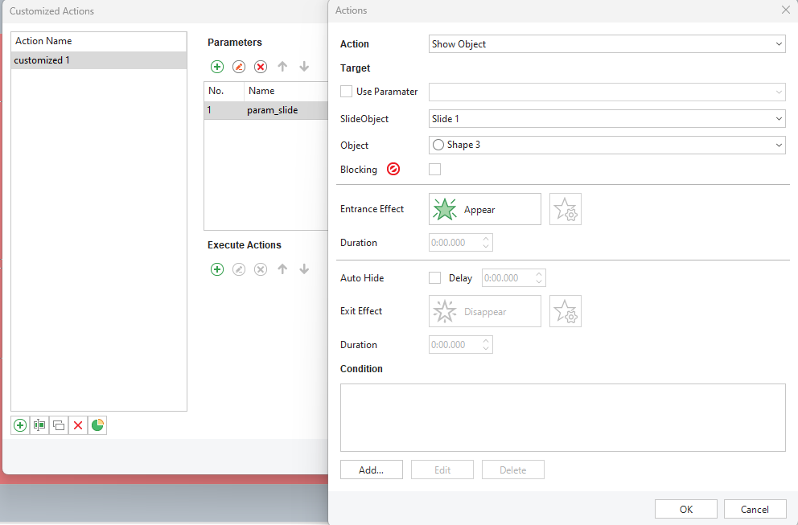Add a new customized action with green plus
Image resolution: width=798 pixels, height=525 pixels.
pos(20,425)
